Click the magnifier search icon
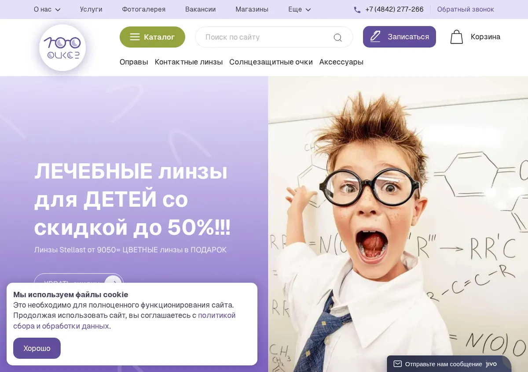 click(337, 37)
